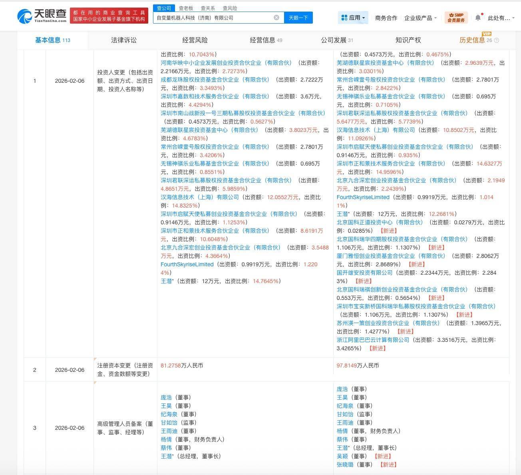Click the 天眼一下 search button
Screen dimensions: 521x475
(x=298, y=18)
